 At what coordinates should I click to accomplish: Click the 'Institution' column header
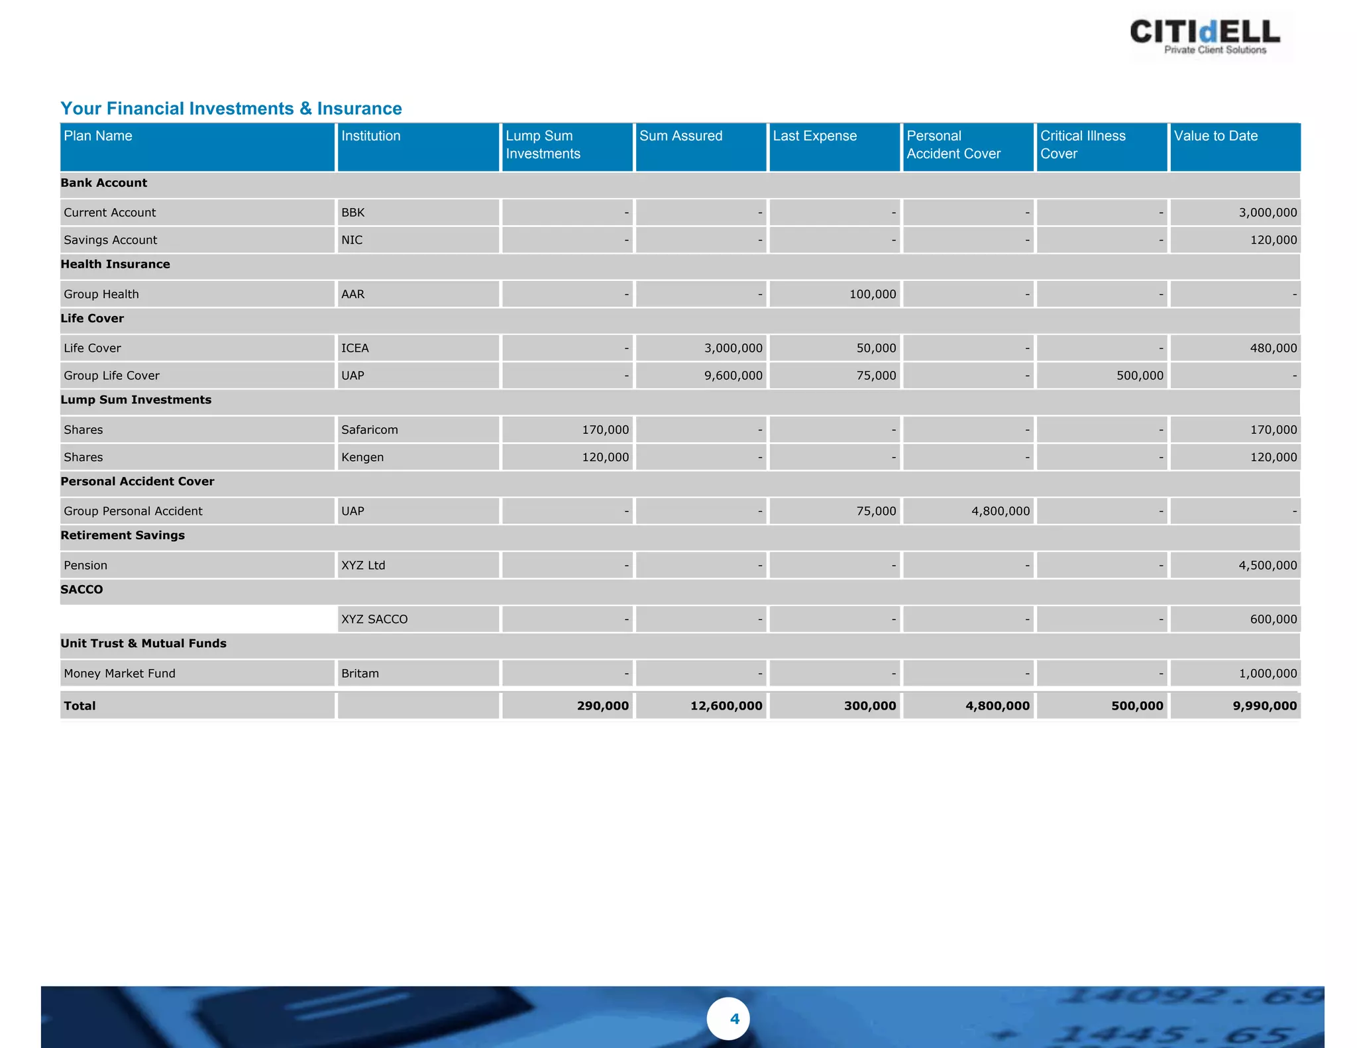tap(418, 147)
